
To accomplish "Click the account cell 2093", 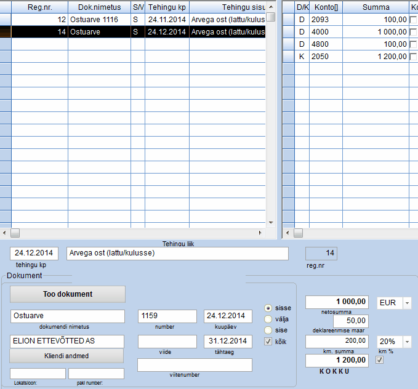I will coord(326,20).
